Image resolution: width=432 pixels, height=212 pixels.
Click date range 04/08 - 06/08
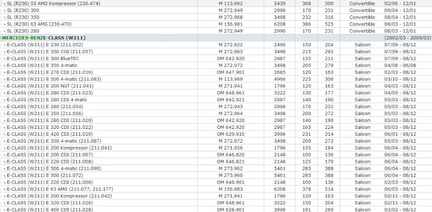400,65
